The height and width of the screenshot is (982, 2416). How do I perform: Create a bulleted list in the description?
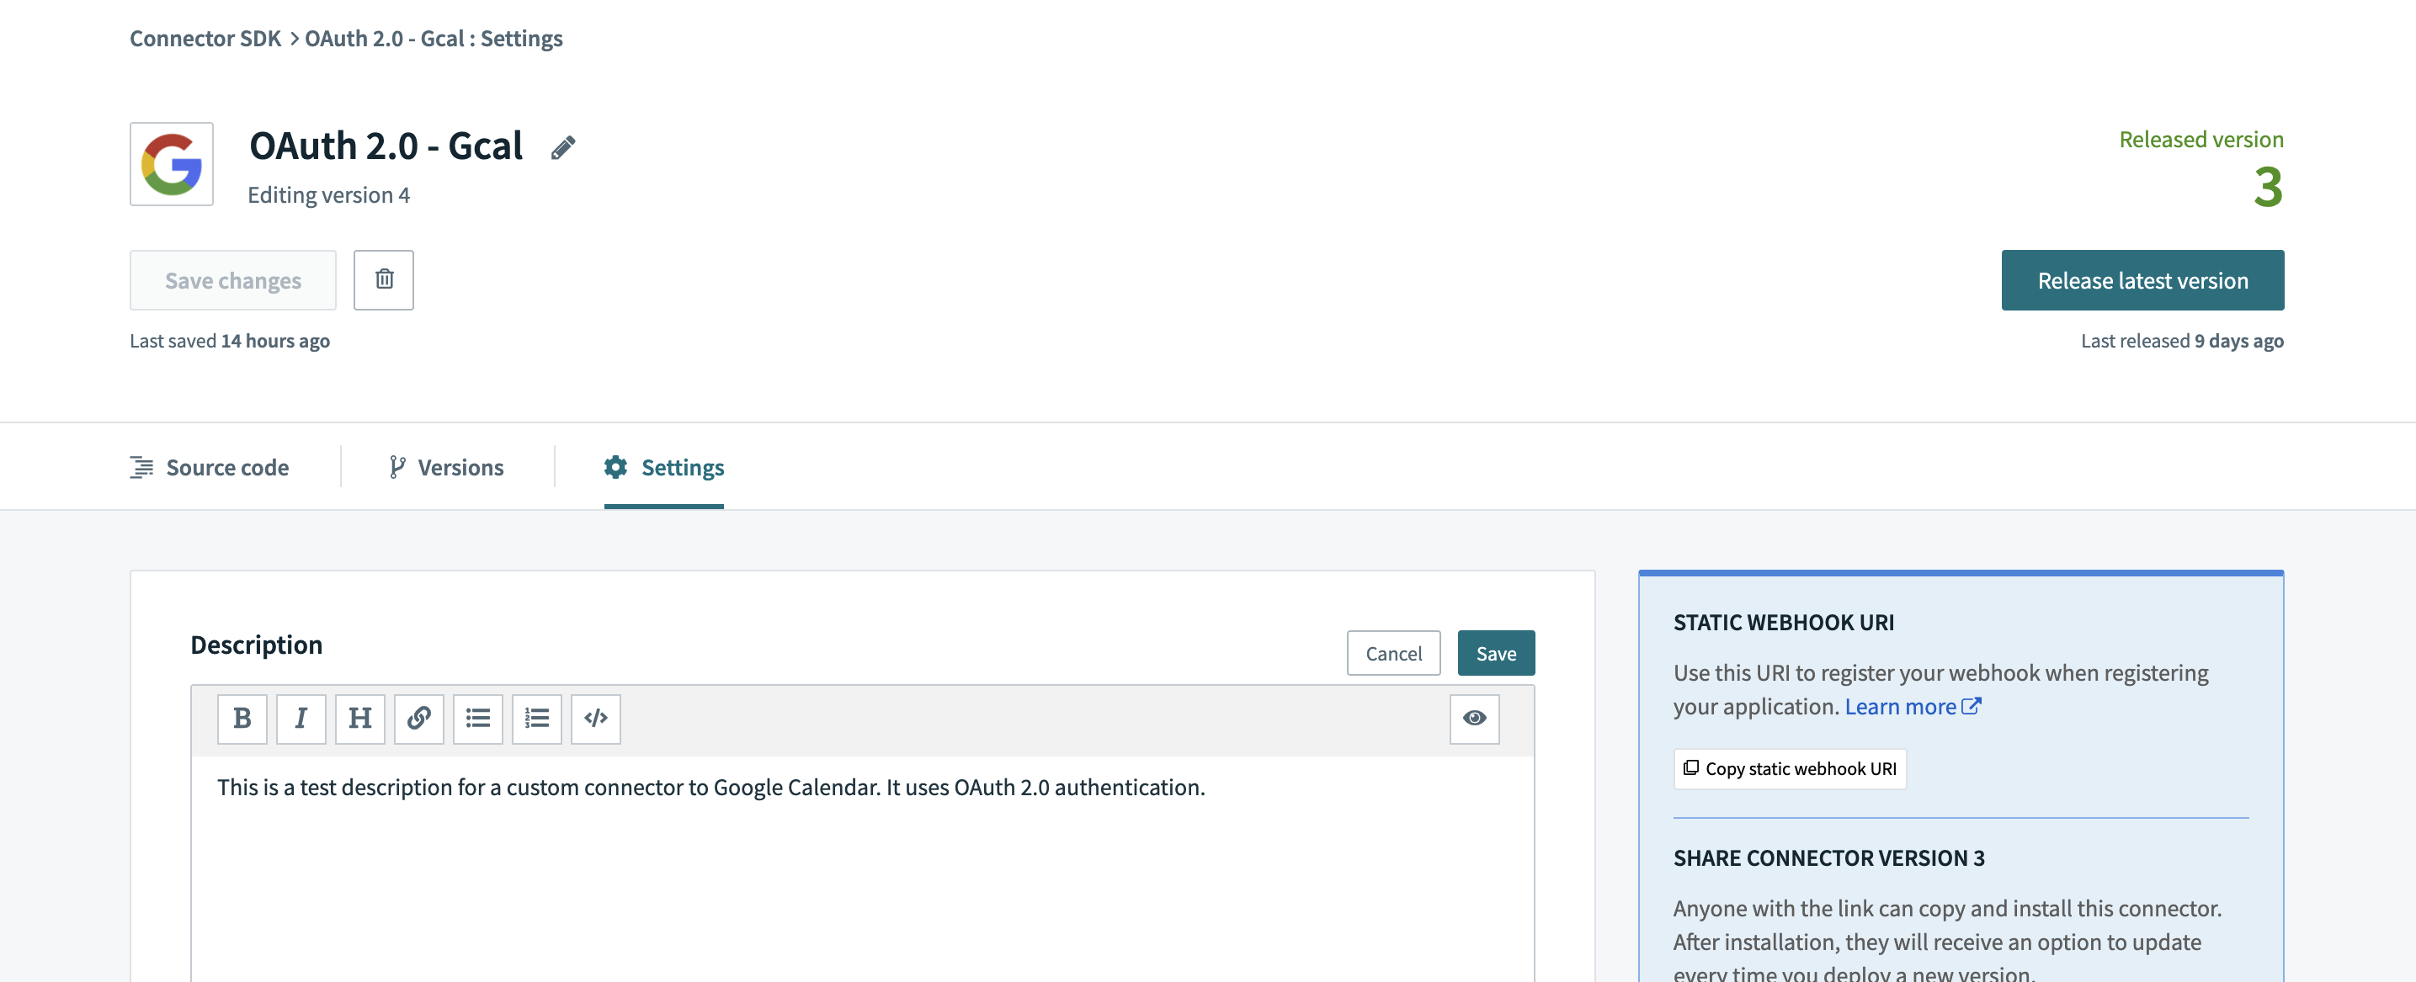(478, 719)
